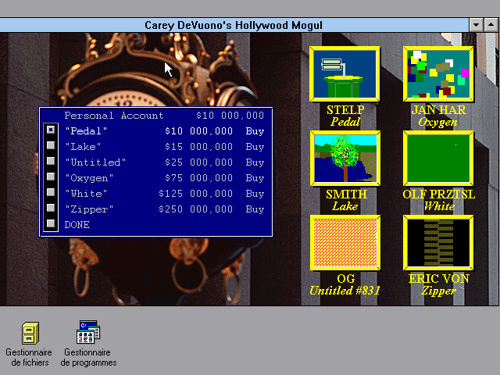Minimize the Hollywood Mogul window
This screenshot has height=375, width=500.
pos(476,25)
